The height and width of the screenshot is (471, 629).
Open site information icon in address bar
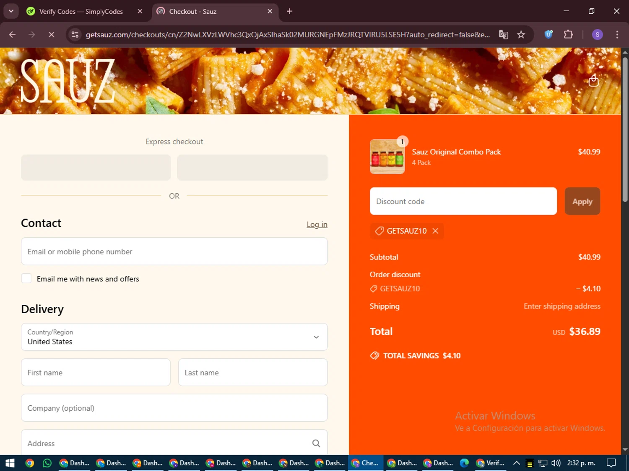[75, 35]
